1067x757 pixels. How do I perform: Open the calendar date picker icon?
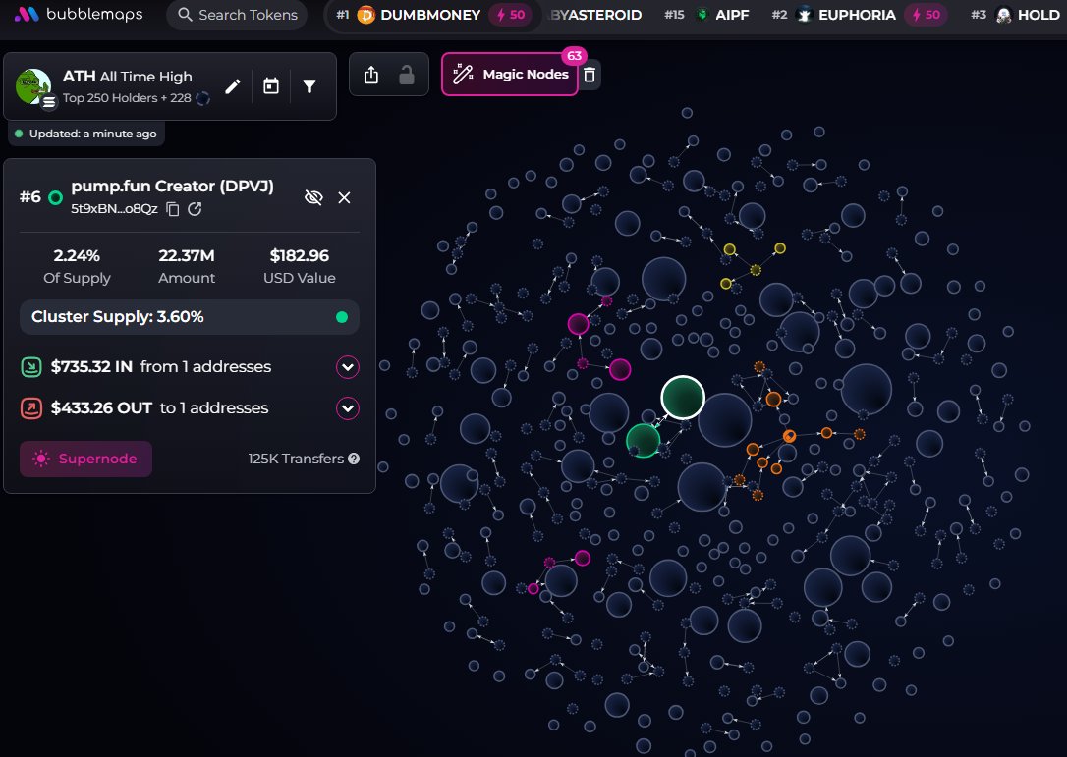pos(271,86)
